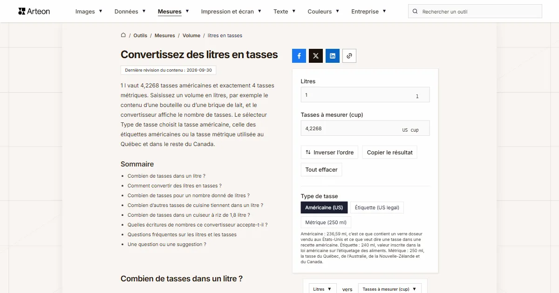This screenshot has height=293, width=559.
Task: Click the Litres input field
Action: tap(365, 95)
